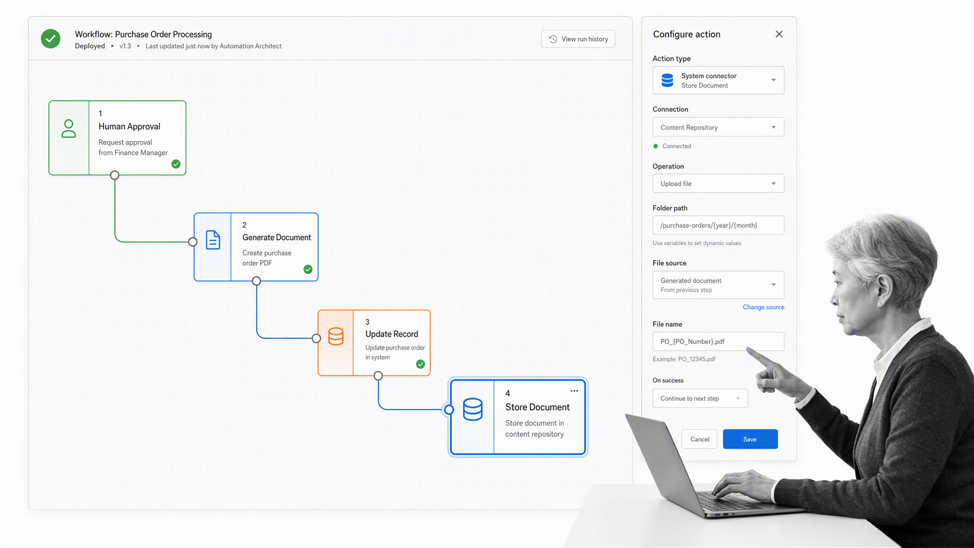Viewport: 974px width, 548px height.
Task: Click the green check badge on Generate Document
Action: tap(308, 269)
